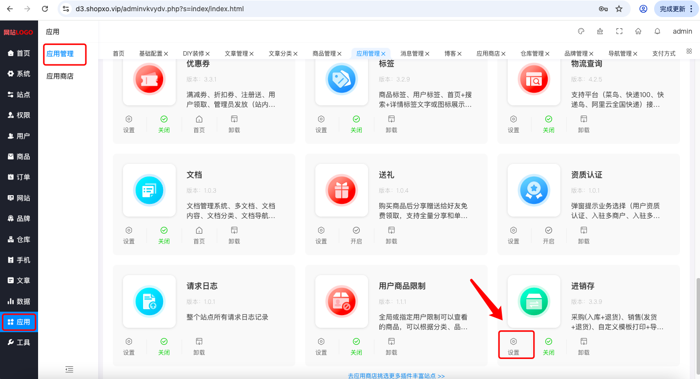Screen dimensions: 700x379
Task: Enable the 资质认证 plugin via 开启
Action: (x=549, y=236)
